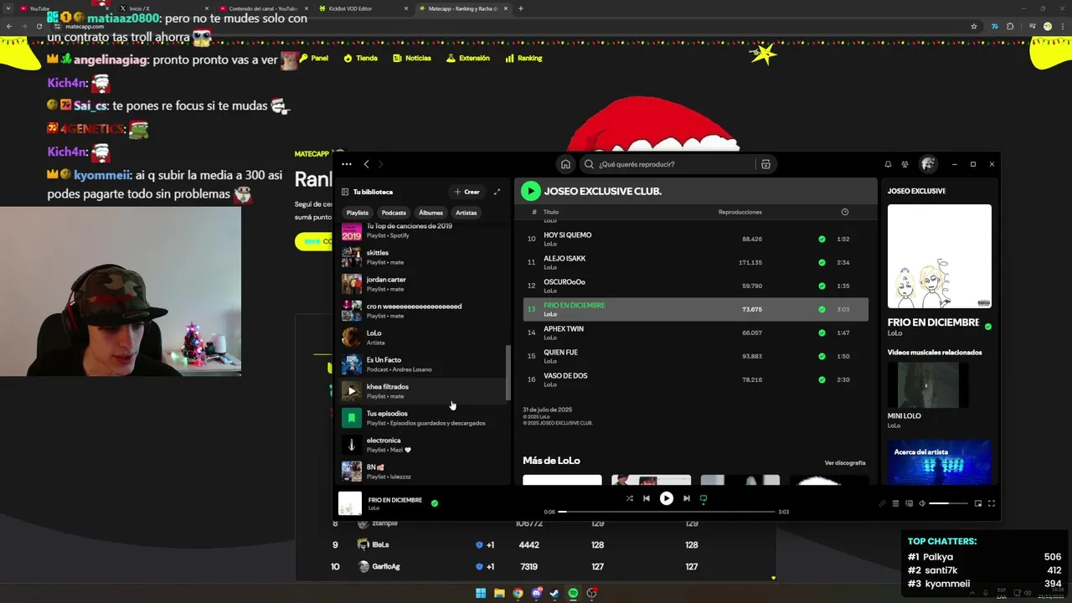Toggle saved checkmark for FRIO EN DICIEMBRE row
The width and height of the screenshot is (1072, 603).
coord(822,309)
